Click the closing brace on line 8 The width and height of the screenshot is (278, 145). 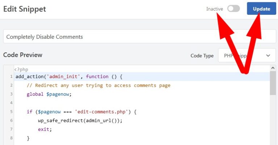(x=28, y=138)
